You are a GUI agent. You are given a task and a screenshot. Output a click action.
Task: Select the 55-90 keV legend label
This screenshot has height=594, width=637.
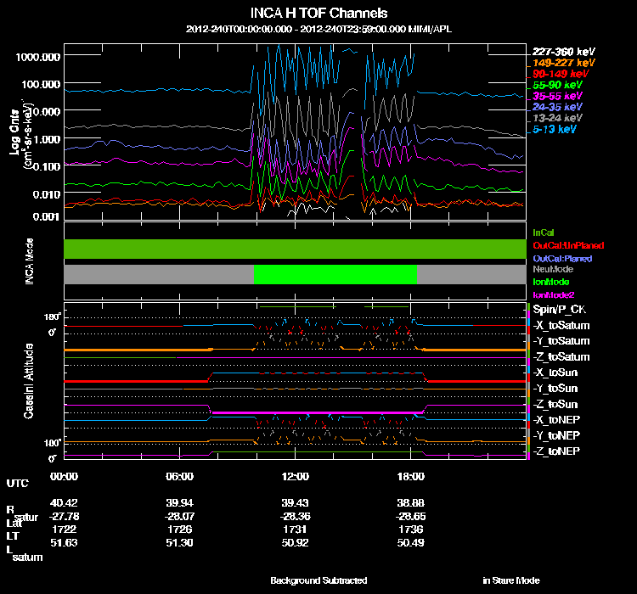click(x=557, y=85)
